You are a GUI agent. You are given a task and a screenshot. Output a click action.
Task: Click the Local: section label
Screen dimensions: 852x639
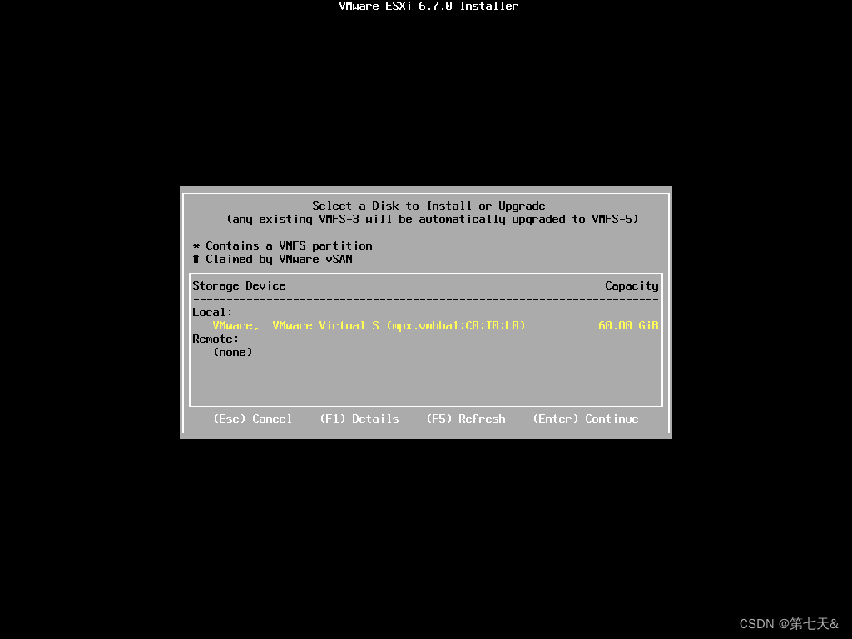[x=212, y=313]
